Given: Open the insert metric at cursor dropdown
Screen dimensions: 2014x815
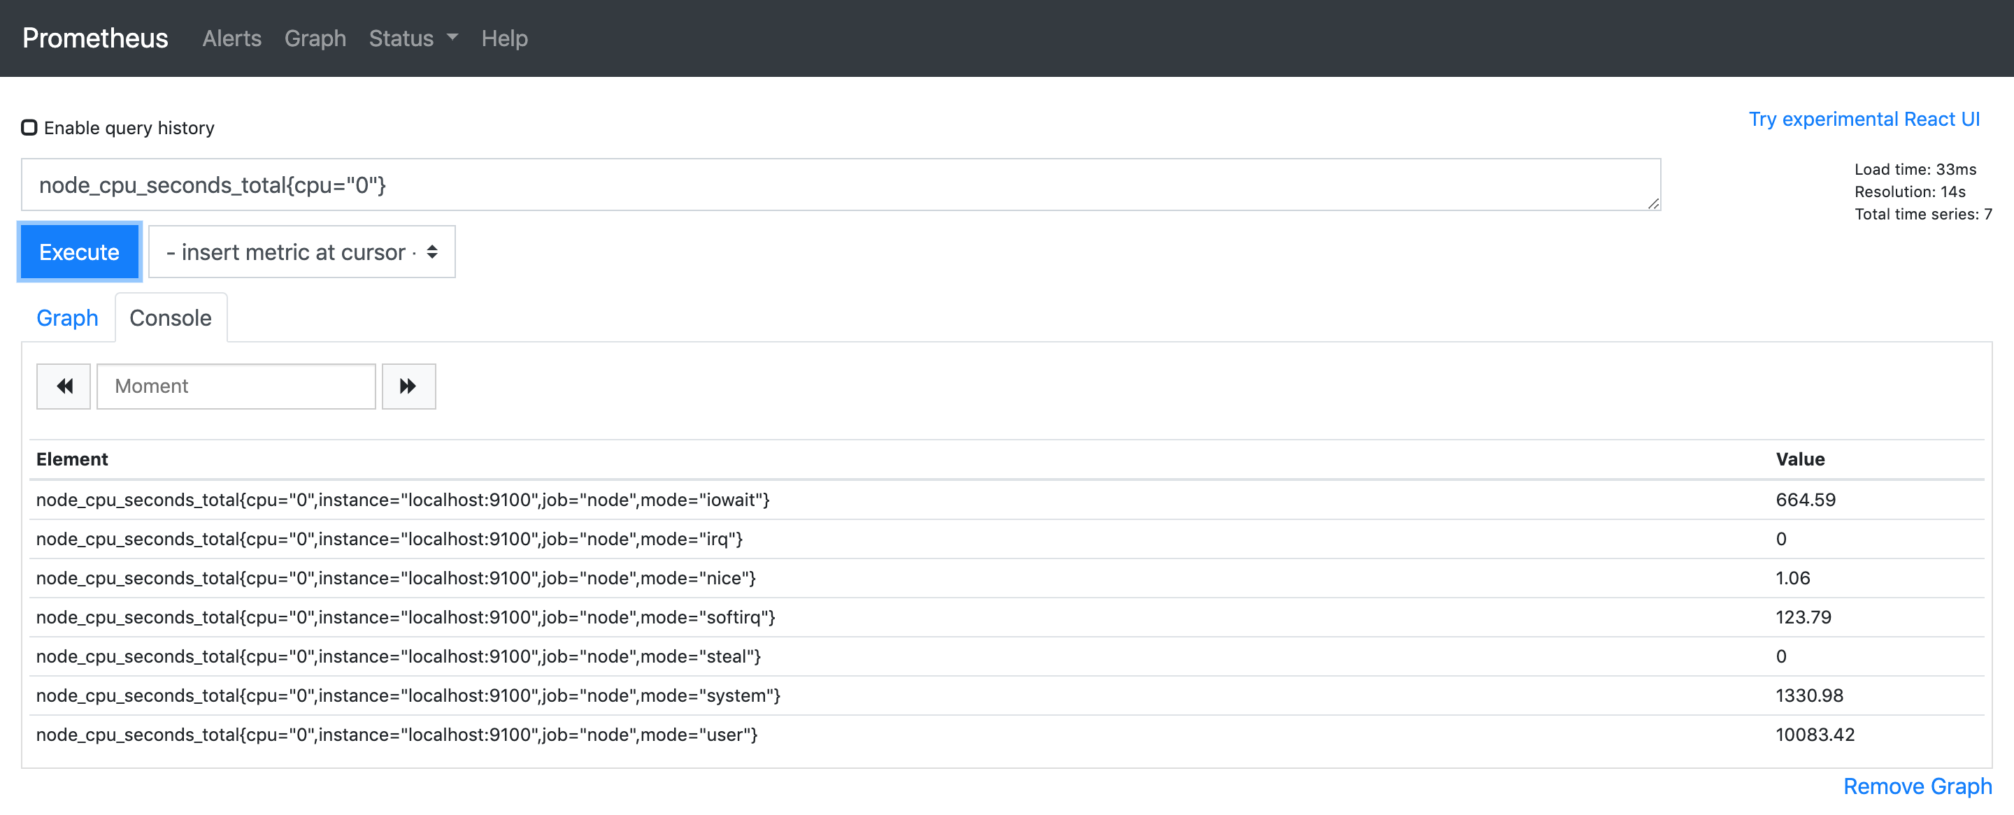Looking at the screenshot, I should (302, 252).
